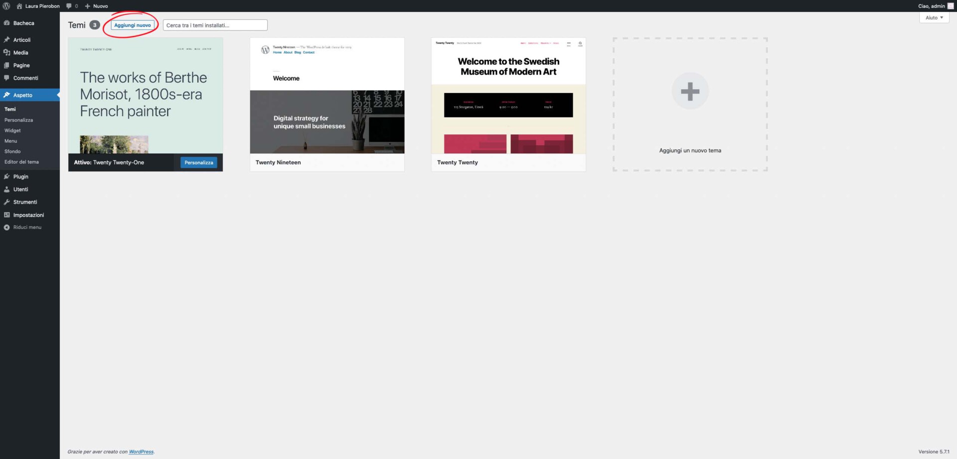The height and width of the screenshot is (459, 957).
Task: Click the Aspetto paintbrush icon
Action: click(x=6, y=95)
